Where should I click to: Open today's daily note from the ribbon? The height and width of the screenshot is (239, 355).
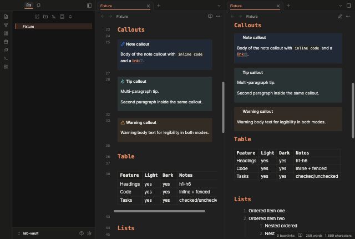6,42
